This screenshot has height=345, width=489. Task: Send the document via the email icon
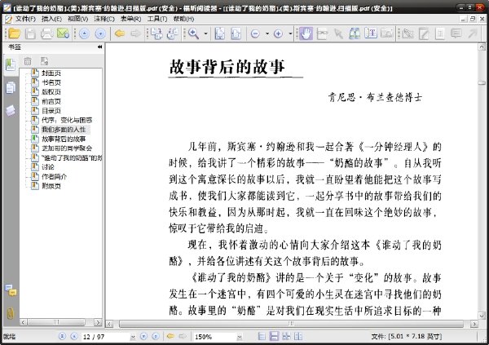[63, 33]
